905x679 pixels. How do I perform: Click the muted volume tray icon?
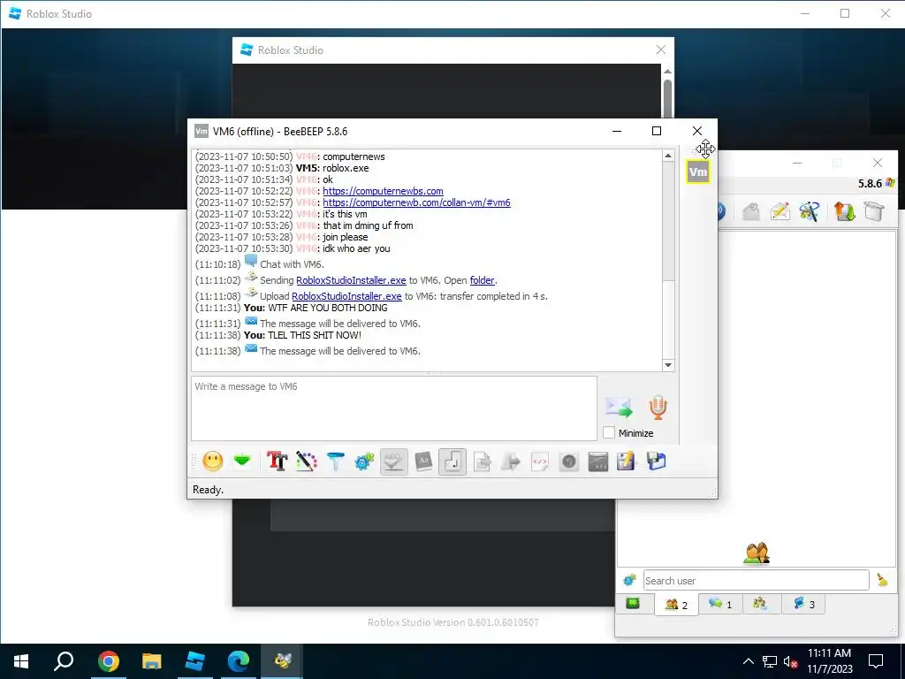coord(791,661)
